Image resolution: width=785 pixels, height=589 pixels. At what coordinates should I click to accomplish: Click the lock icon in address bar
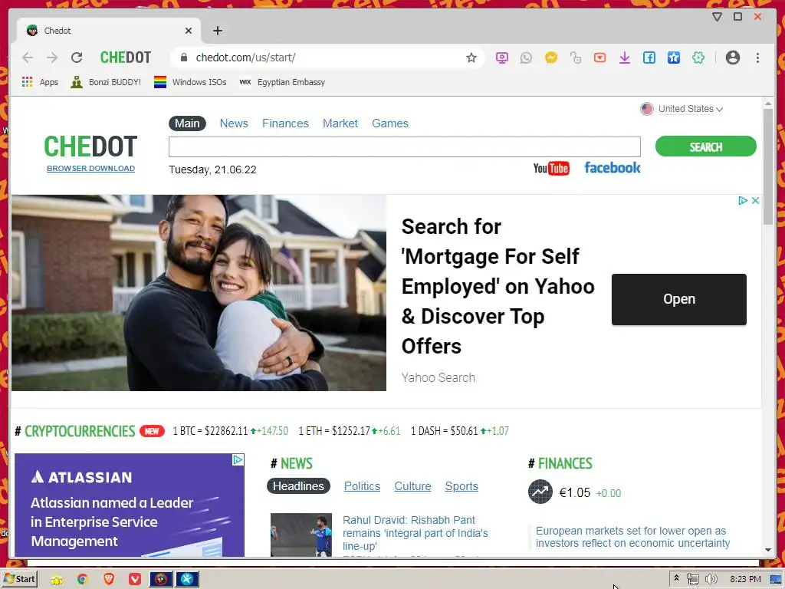click(184, 58)
